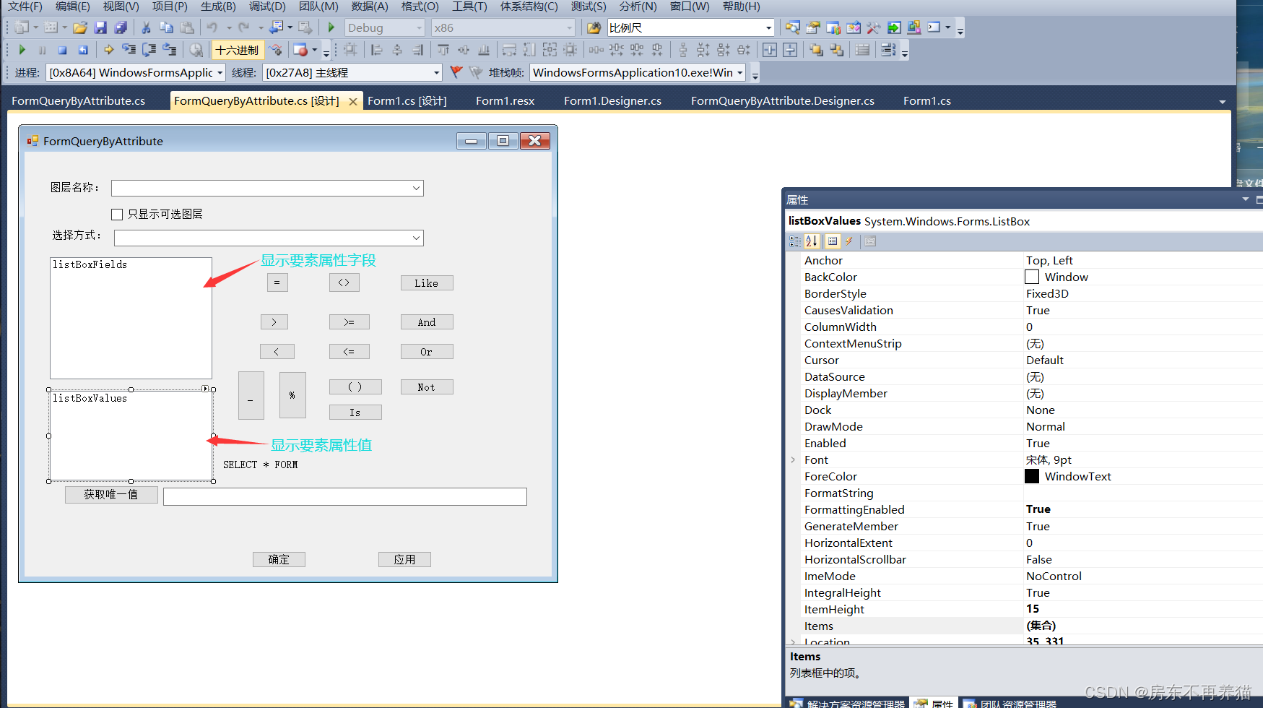1263x708 pixels.
Task: Open the 调试(D) menu
Action: click(267, 7)
